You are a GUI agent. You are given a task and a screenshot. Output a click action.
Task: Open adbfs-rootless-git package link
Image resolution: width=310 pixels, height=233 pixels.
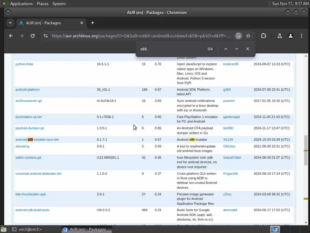click(28, 157)
